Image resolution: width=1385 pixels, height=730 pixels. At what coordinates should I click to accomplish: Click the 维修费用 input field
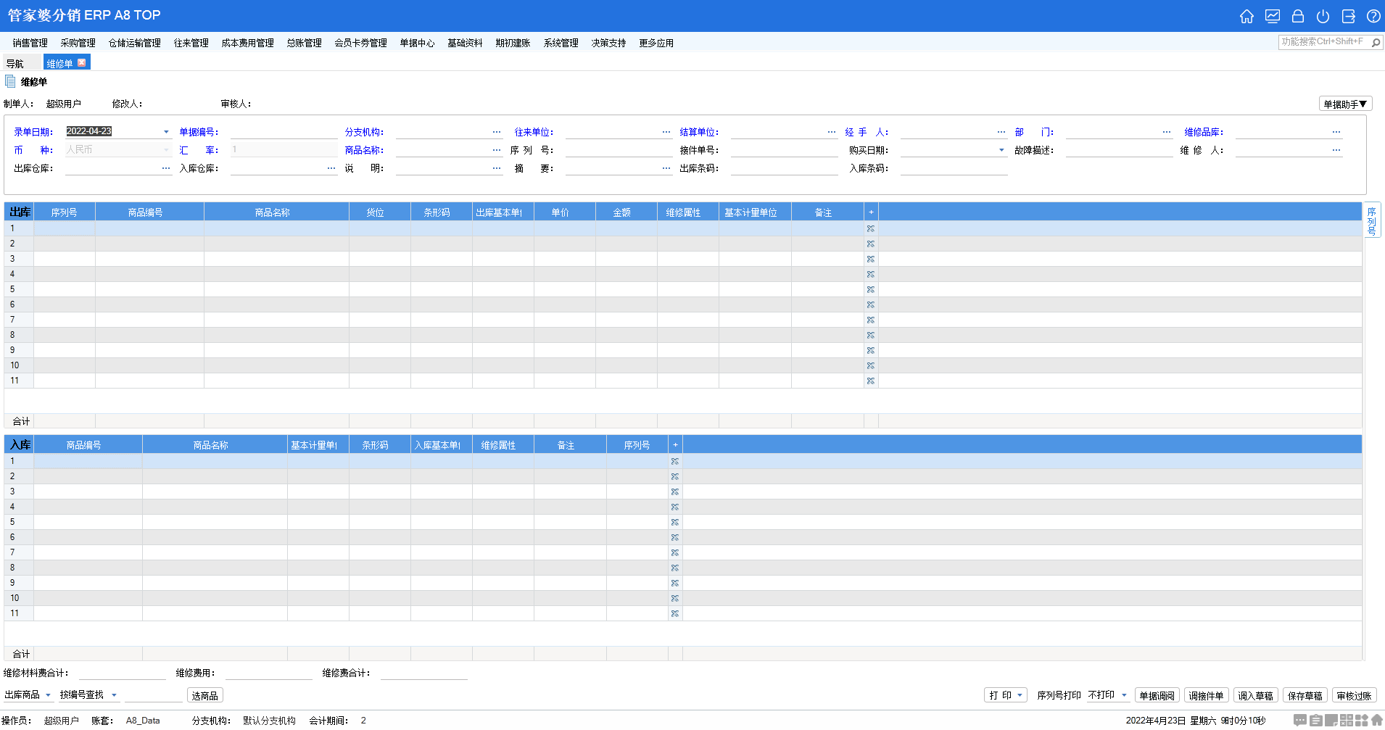(x=268, y=673)
